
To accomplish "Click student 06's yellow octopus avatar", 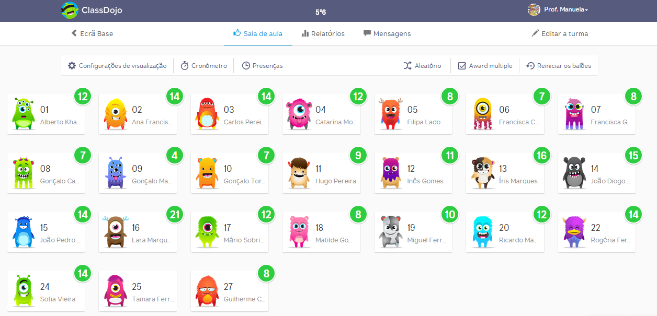I will (483, 114).
